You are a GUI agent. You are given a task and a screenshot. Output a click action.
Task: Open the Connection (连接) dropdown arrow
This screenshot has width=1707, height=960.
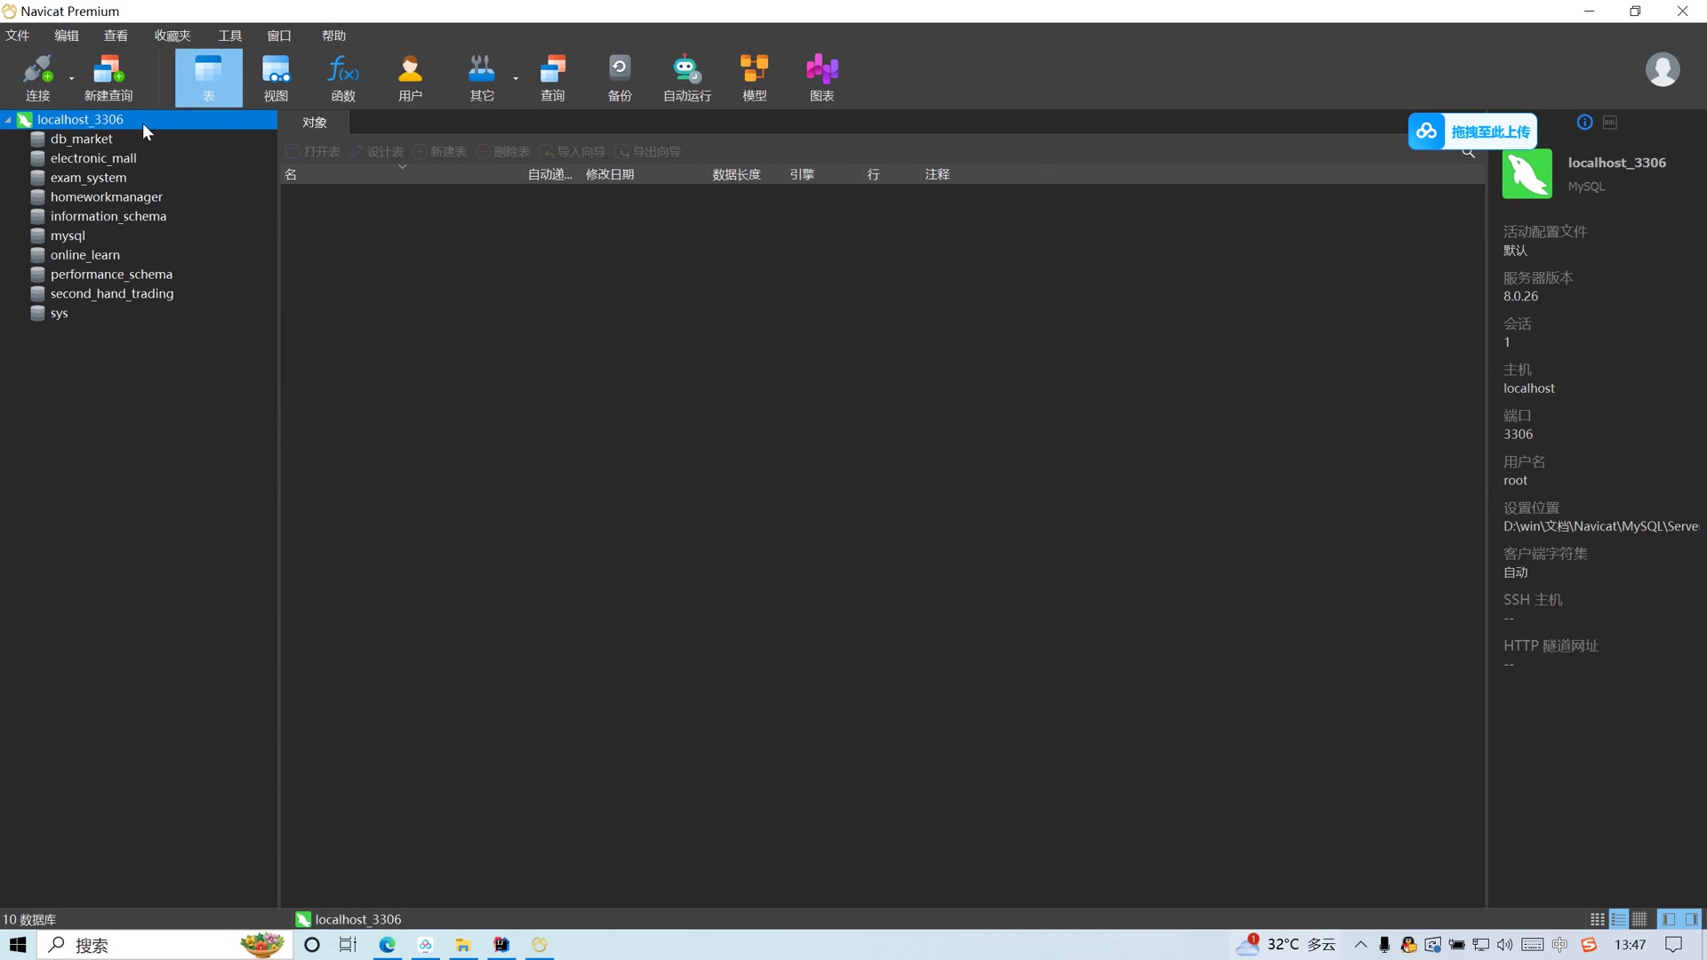pyautogui.click(x=71, y=79)
